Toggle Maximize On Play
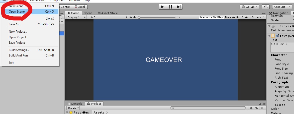Viewport: 294px width, 114px height. coord(212,17)
